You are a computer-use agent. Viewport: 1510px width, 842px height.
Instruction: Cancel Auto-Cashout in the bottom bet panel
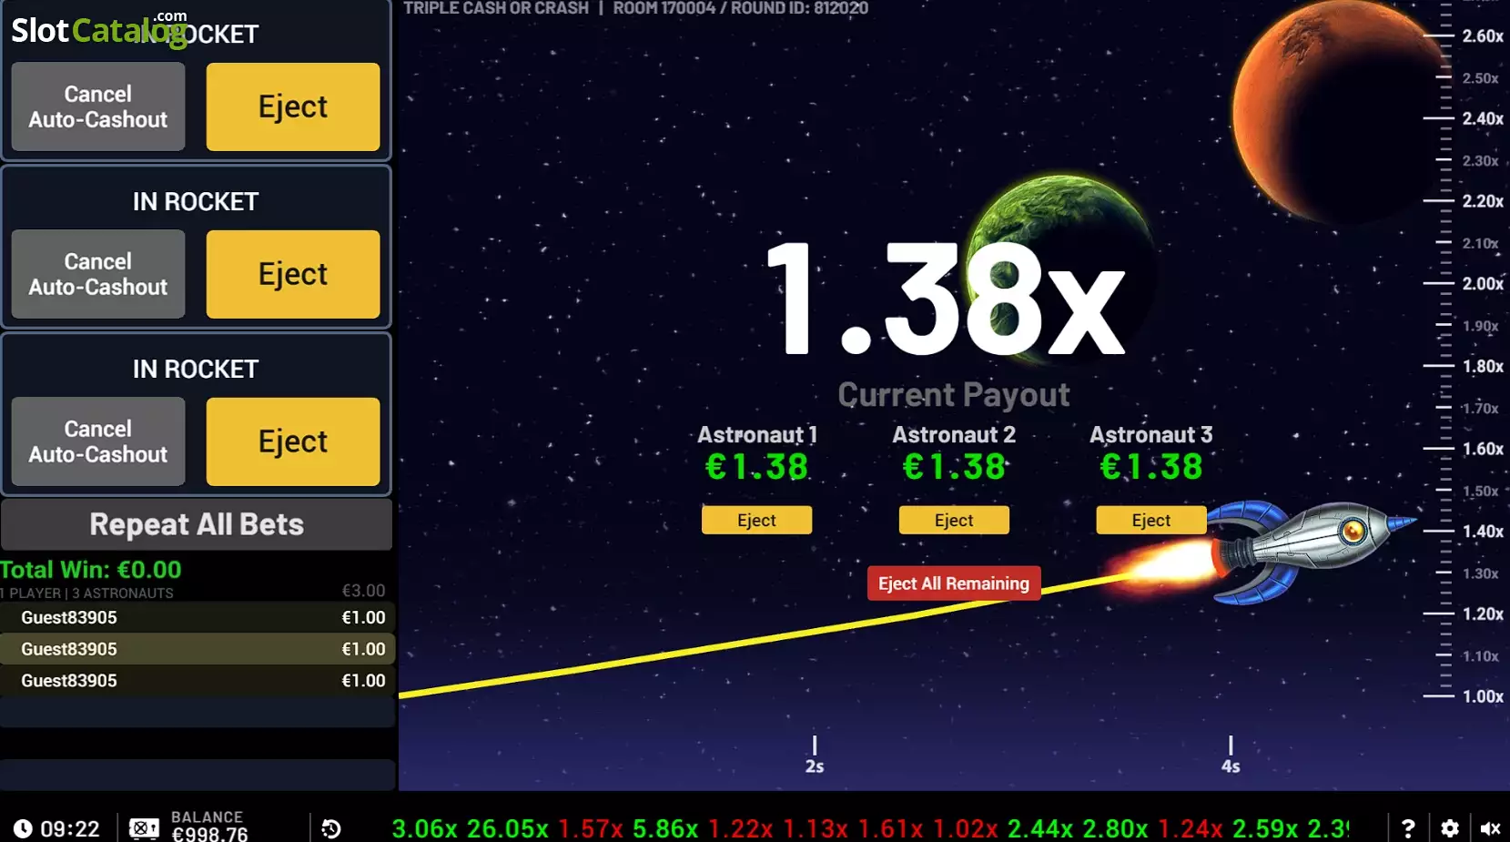click(98, 441)
